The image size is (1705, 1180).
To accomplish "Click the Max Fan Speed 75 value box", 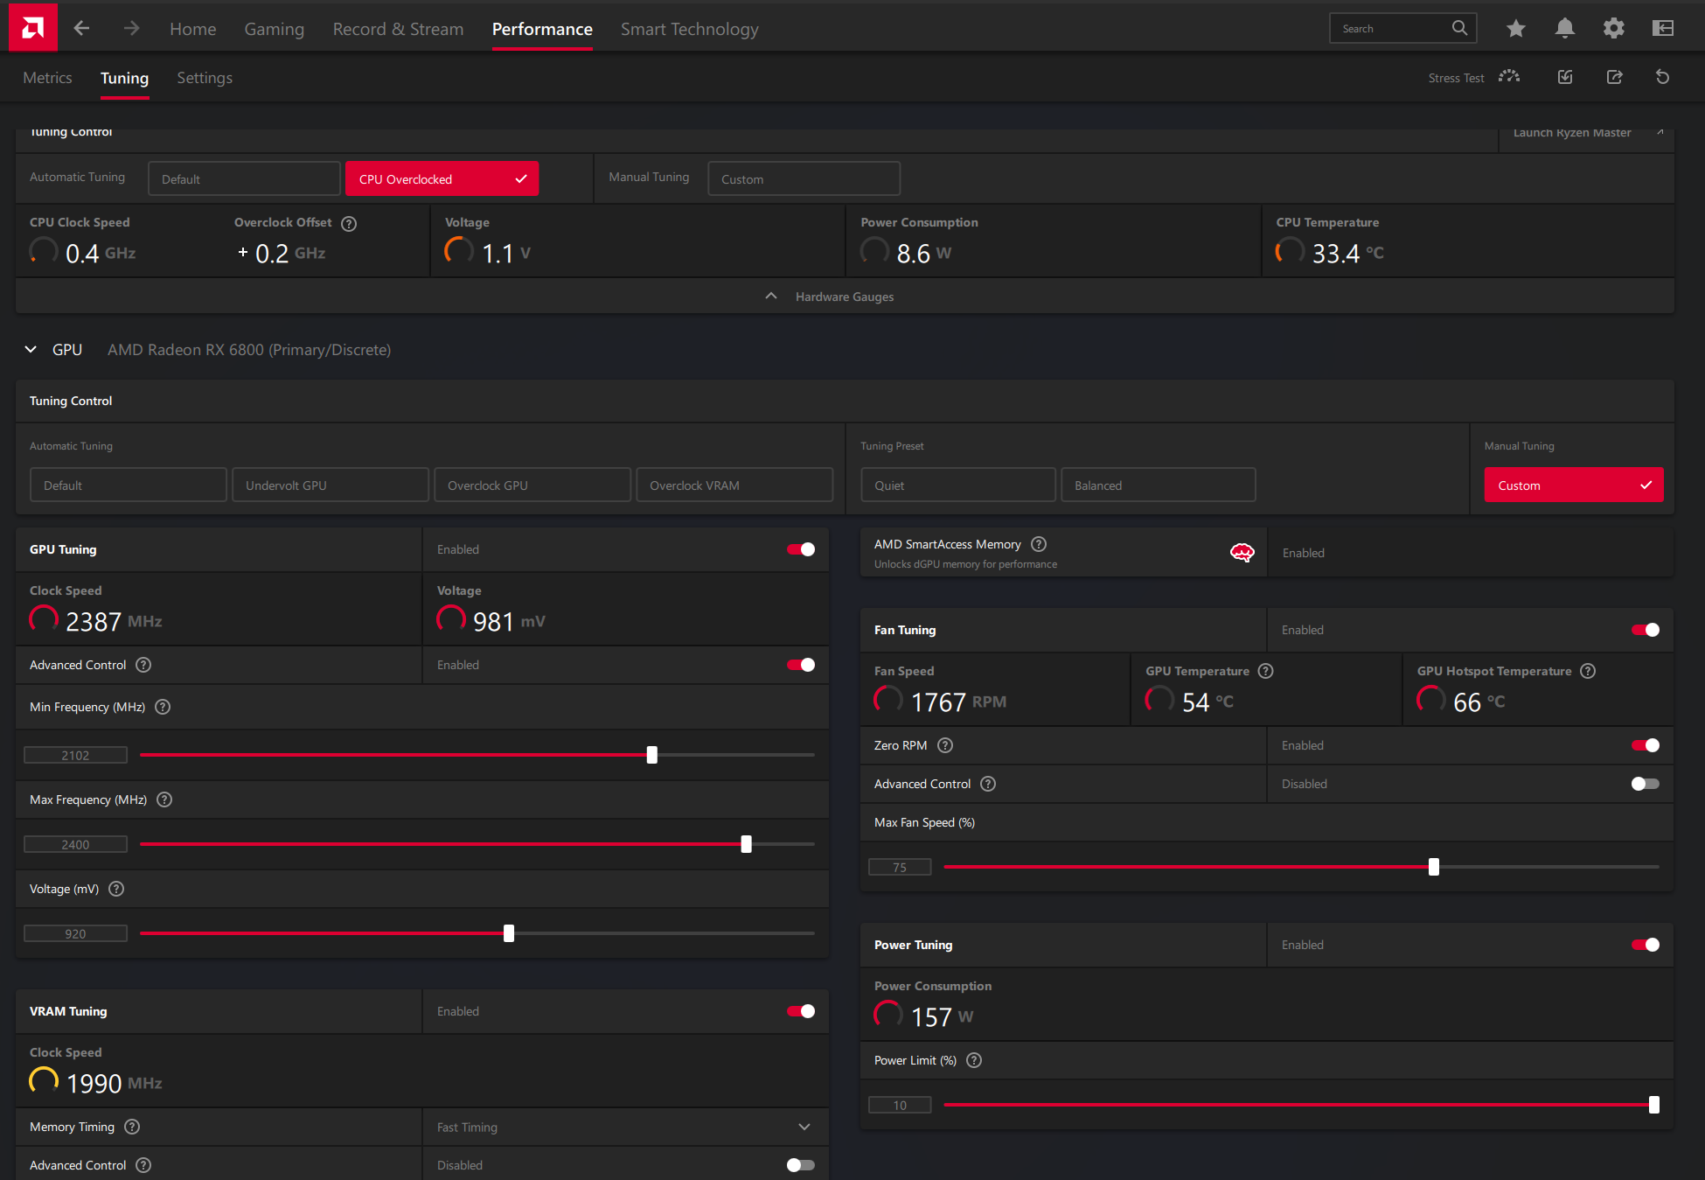I will 900,867.
